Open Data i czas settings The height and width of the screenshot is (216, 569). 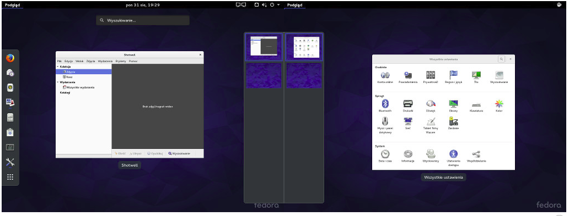pos(385,156)
